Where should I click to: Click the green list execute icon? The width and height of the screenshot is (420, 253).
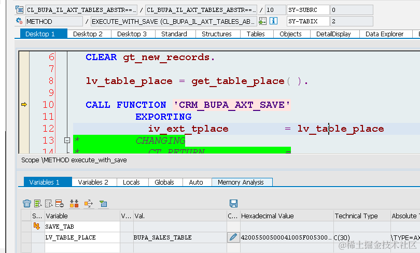38,203
